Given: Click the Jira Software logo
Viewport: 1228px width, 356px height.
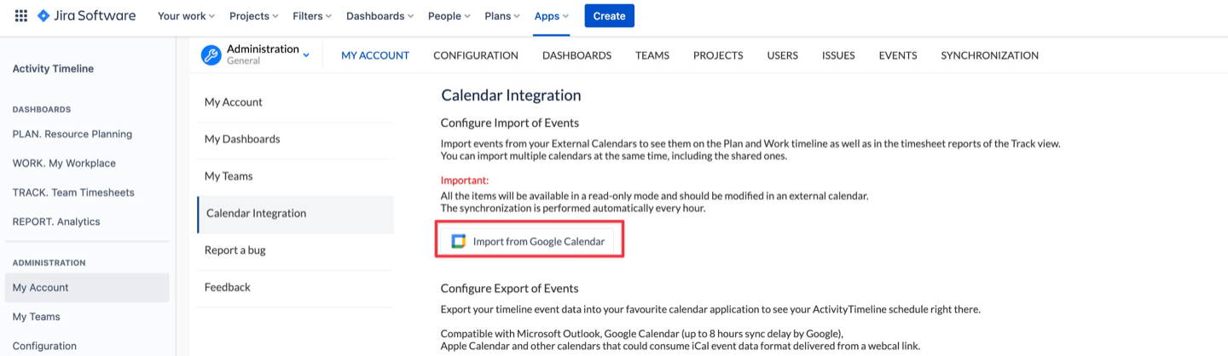Looking at the screenshot, I should pos(86,16).
